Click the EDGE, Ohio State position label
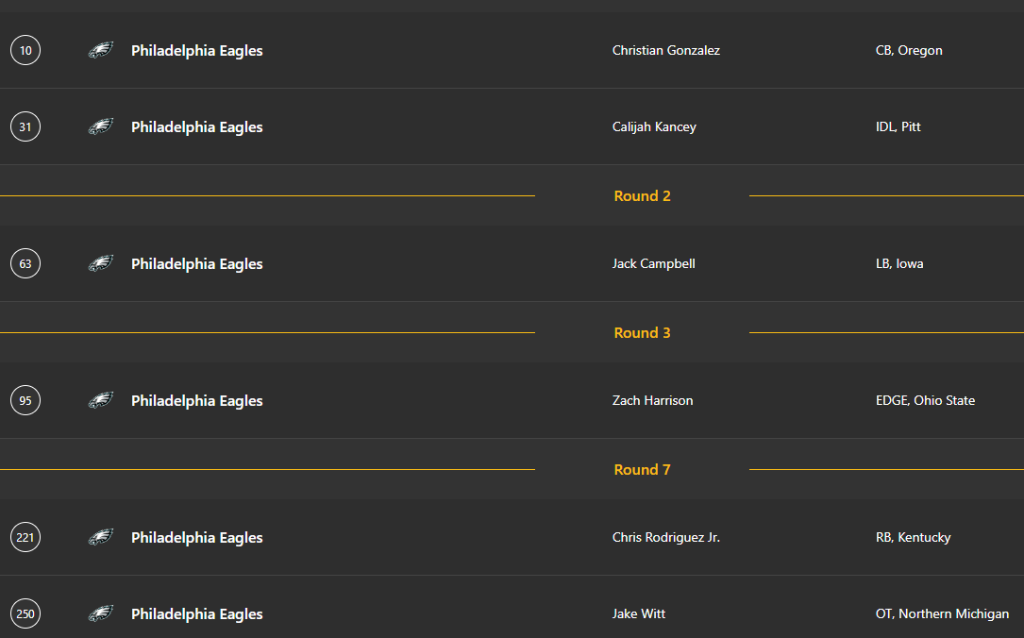 [925, 400]
